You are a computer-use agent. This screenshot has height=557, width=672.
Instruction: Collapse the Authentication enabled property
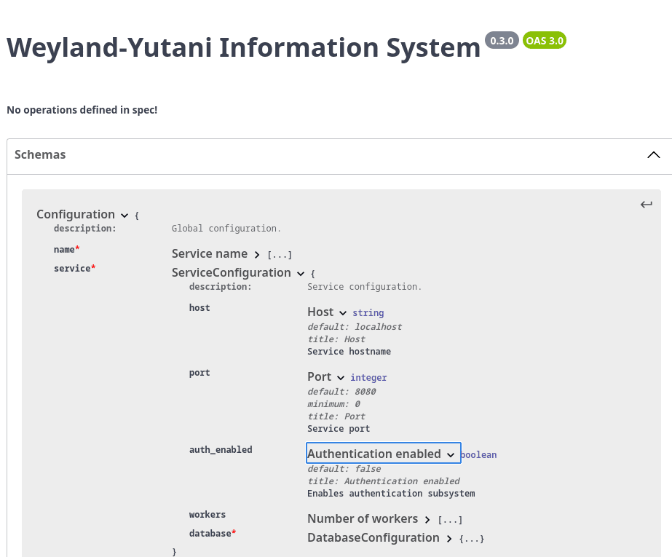(451, 454)
